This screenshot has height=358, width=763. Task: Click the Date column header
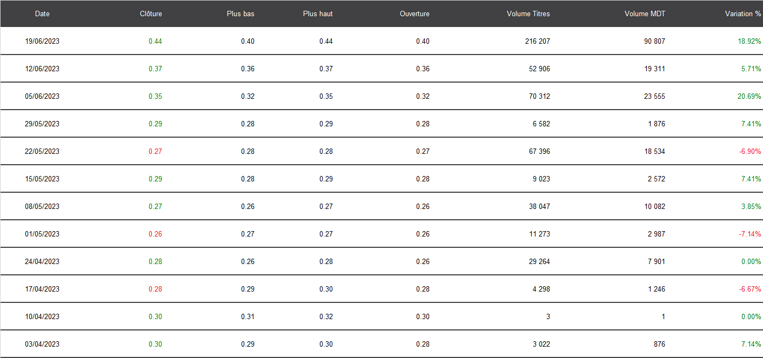(x=42, y=13)
